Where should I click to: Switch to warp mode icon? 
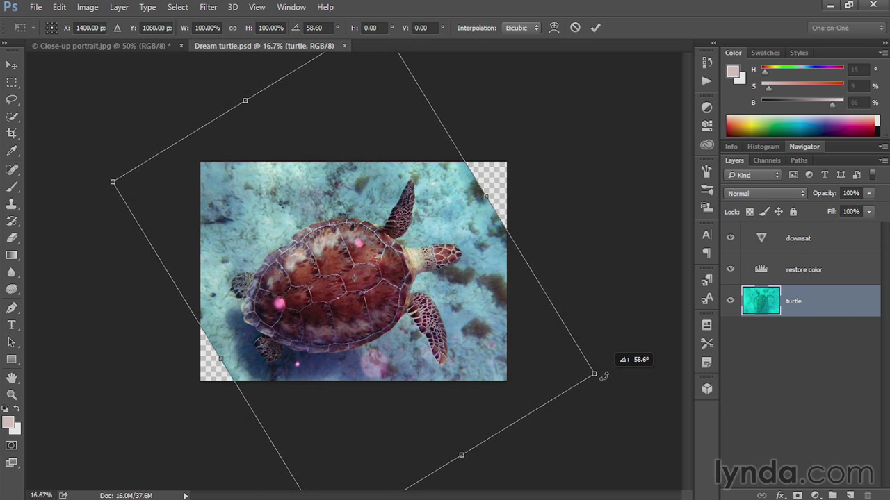pos(554,28)
